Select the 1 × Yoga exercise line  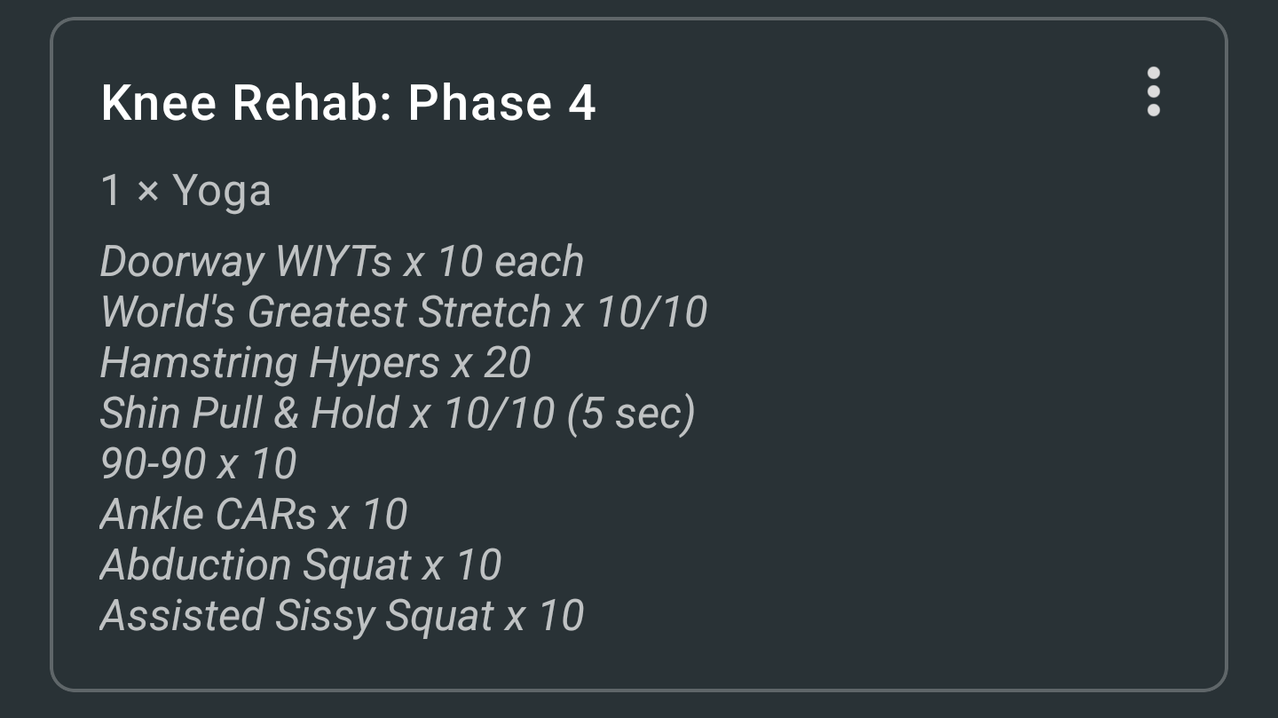[x=185, y=191]
